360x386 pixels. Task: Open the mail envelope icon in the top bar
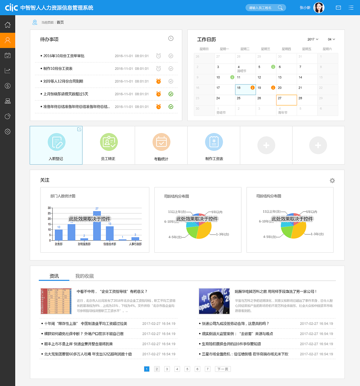coord(338,8)
